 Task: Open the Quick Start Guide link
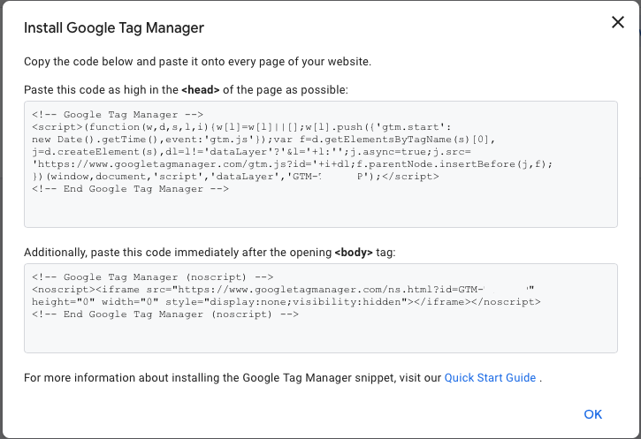(490, 378)
